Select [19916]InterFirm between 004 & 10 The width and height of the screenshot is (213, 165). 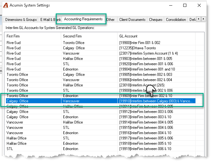(145, 133)
